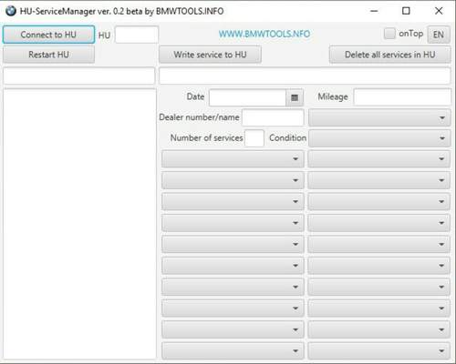Switch language with the EN button
This screenshot has width=456, height=364.
439,35
